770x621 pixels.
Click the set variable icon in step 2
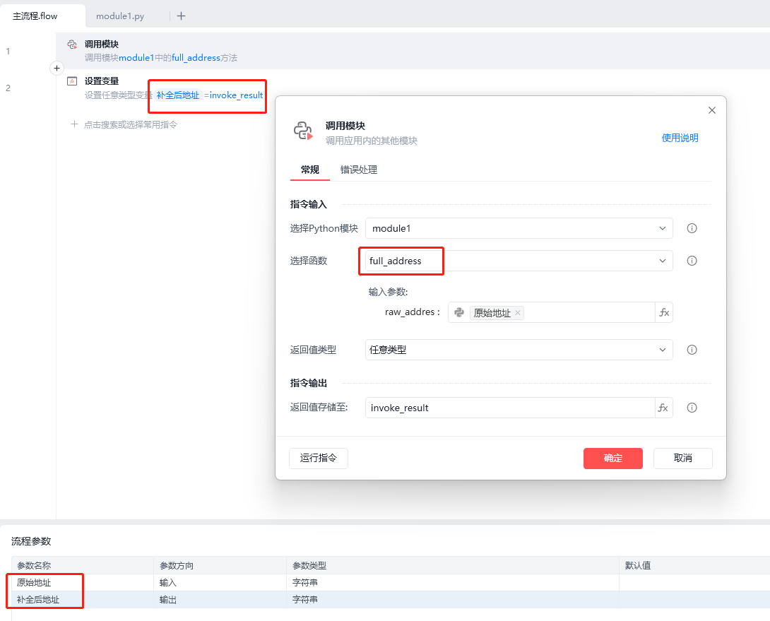72,81
